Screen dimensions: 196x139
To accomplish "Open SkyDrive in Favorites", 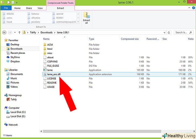I will click(13, 57).
